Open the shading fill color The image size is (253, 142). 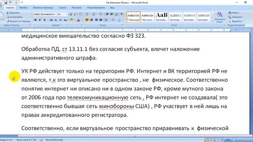(x=112, y=20)
